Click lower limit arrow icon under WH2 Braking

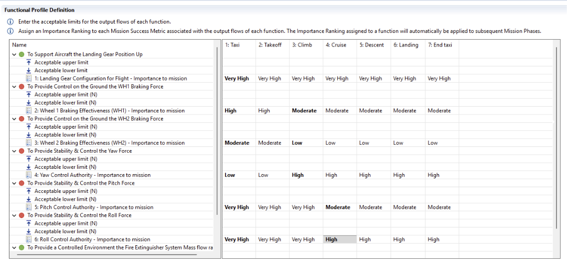(29, 135)
